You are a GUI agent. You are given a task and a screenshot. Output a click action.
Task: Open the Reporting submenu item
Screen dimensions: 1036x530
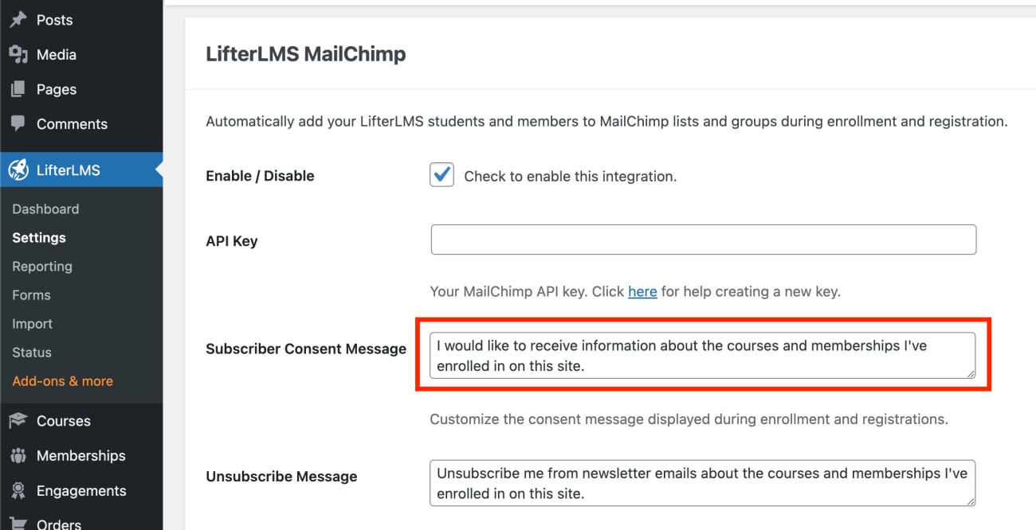[42, 267]
